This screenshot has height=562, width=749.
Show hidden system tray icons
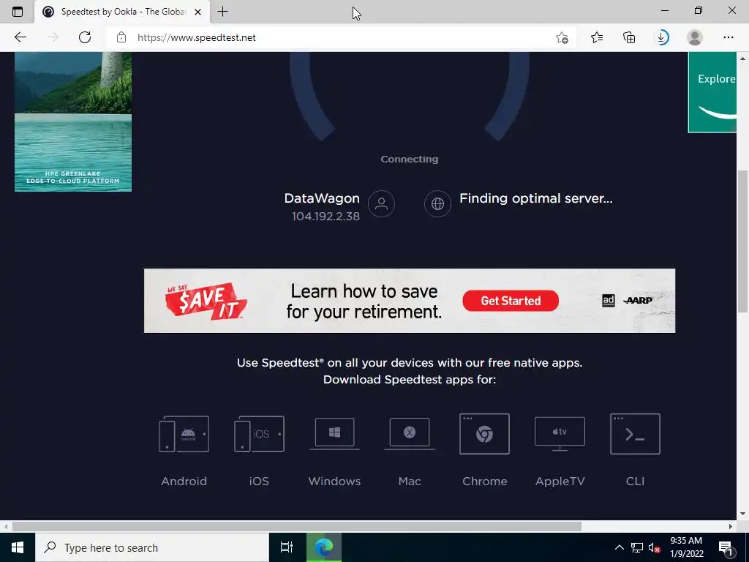point(619,547)
